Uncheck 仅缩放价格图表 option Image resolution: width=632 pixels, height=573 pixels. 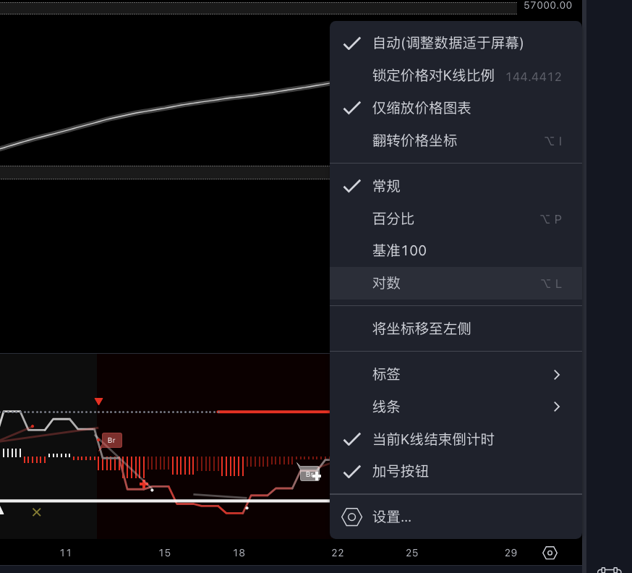tap(422, 109)
